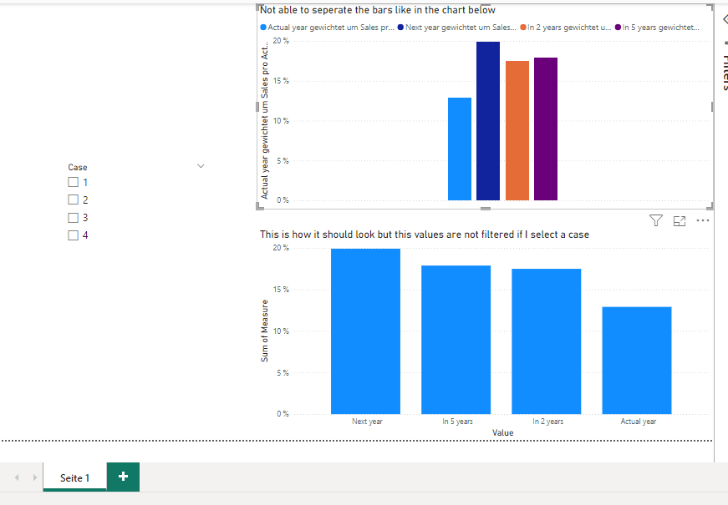Click the 'In 2 years' axis label
728x505 pixels.
click(547, 422)
